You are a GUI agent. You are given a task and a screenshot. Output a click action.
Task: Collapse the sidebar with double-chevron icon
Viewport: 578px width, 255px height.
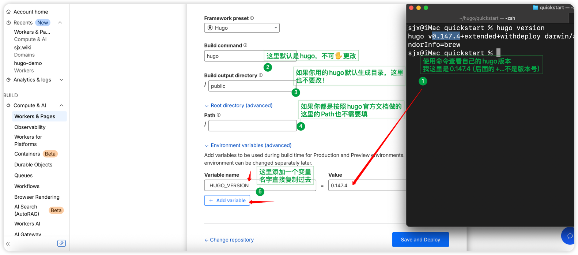pyautogui.click(x=8, y=244)
